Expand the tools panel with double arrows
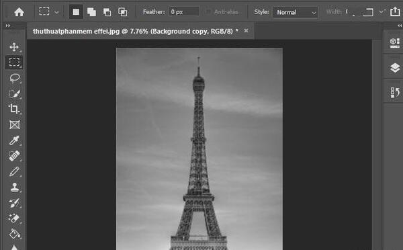The height and width of the screenshot is (250, 403). (x=8, y=26)
